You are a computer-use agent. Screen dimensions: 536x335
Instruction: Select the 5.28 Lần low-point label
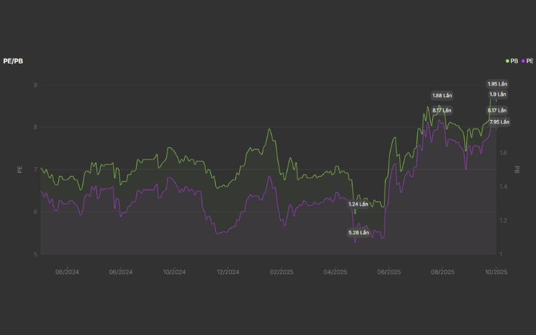[x=358, y=232]
